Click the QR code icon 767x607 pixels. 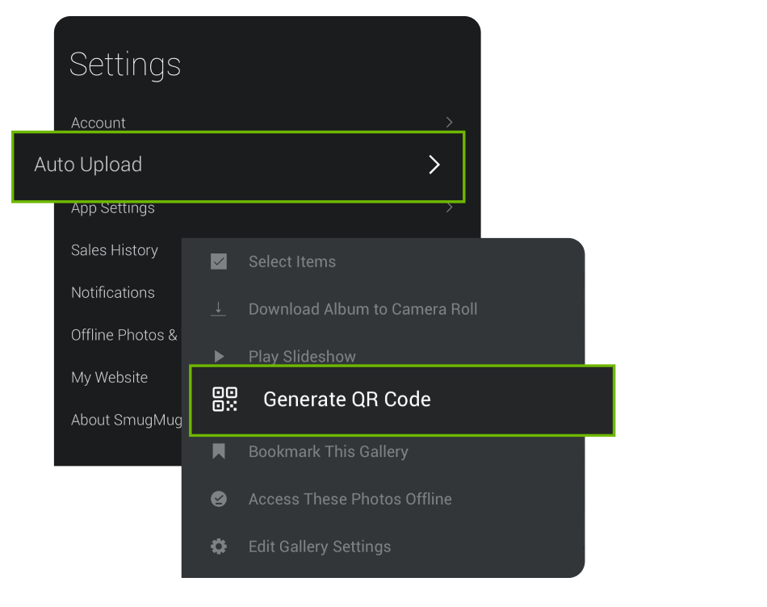click(x=225, y=399)
